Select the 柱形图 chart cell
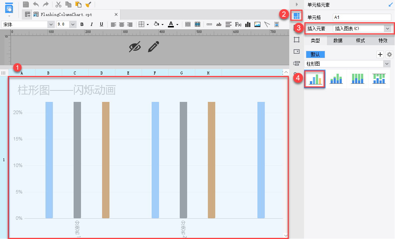This screenshot has height=239, width=395. (149, 157)
